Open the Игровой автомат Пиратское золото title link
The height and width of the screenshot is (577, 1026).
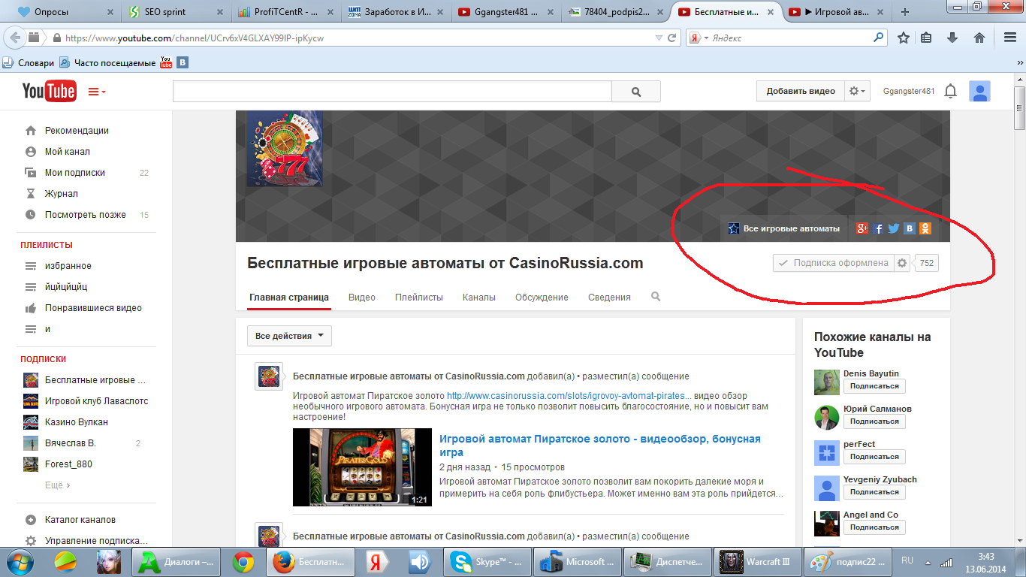tap(600, 446)
